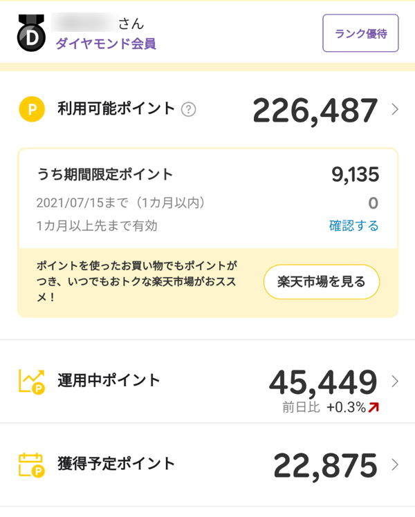Open the 利用可能ポイント row label
415x517 pixels.
[x=116, y=109]
